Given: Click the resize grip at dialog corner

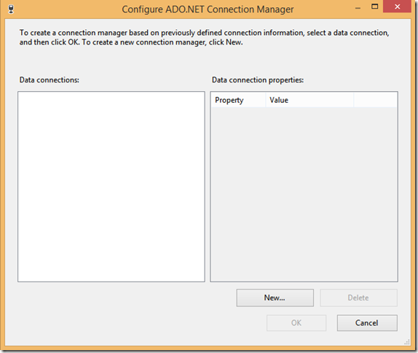Looking at the screenshot, I should click(x=407, y=342).
